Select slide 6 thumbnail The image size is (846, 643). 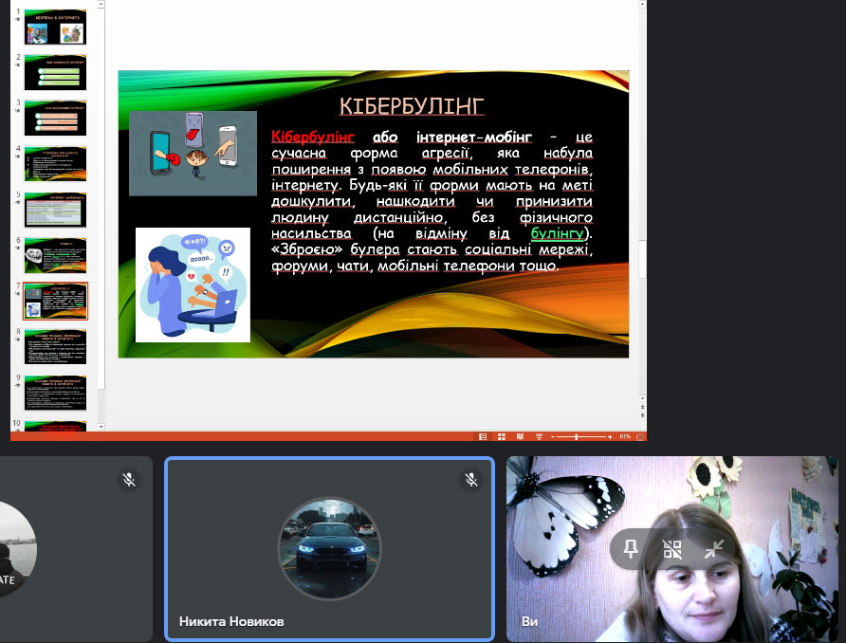tap(55, 255)
